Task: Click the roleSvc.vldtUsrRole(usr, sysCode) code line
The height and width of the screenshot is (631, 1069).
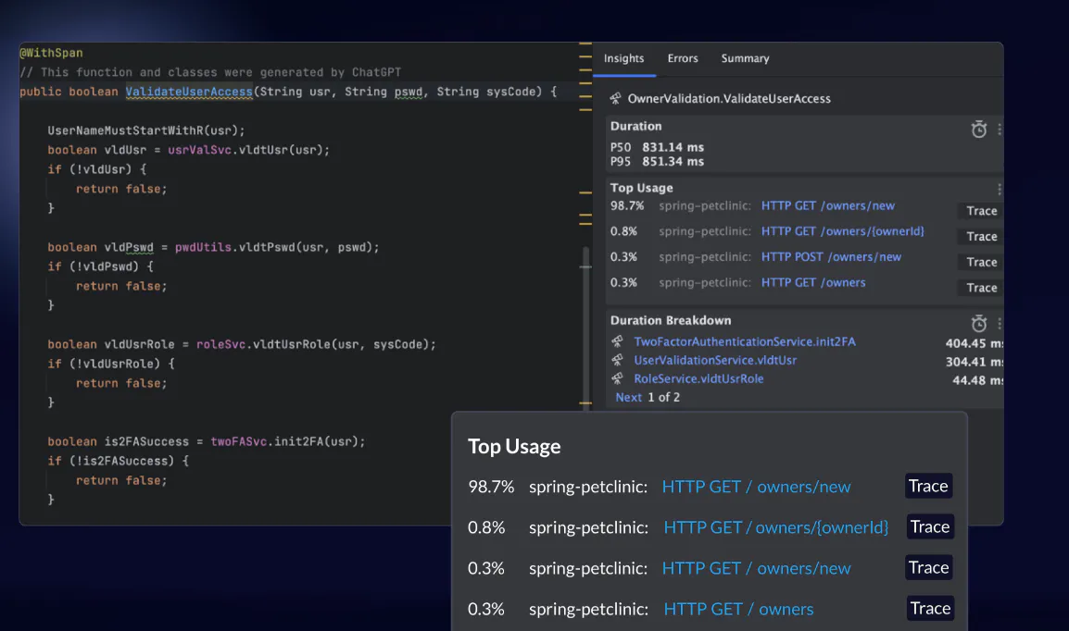Action: click(242, 344)
